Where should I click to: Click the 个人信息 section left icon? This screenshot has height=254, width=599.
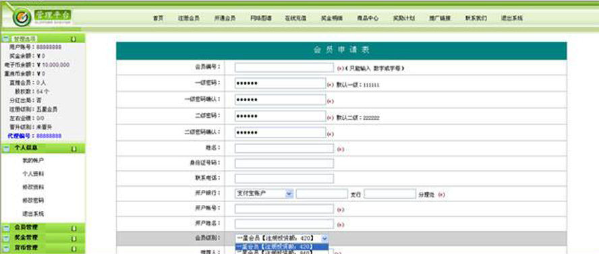6,148
